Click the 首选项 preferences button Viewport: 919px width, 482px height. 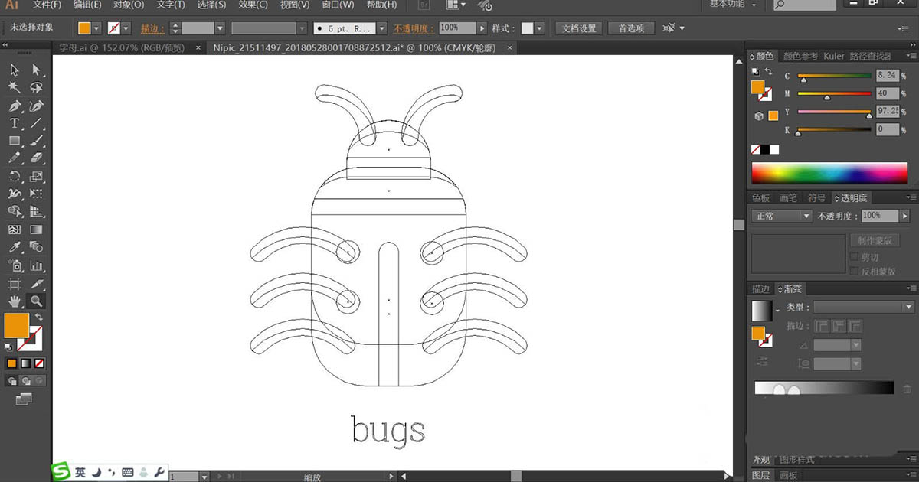tap(631, 28)
